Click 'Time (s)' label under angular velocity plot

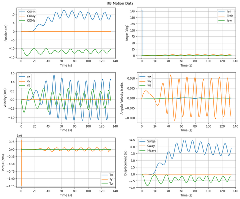coord(186,130)
